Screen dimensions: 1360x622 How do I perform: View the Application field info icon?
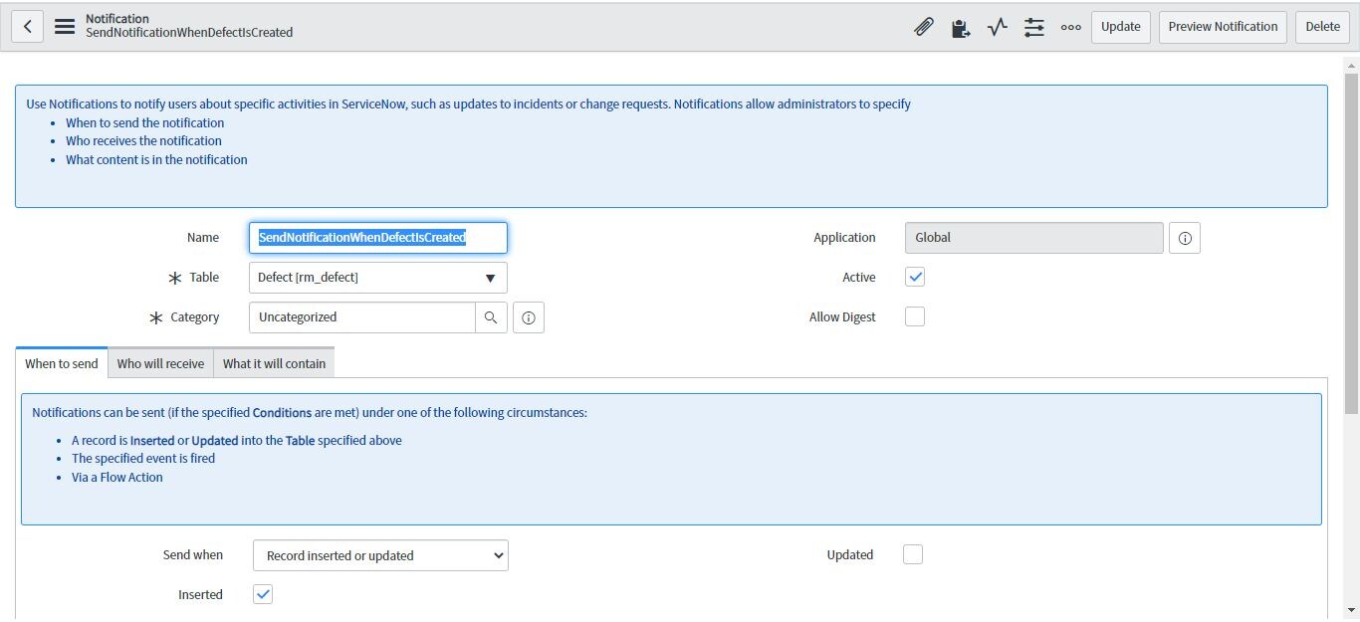tap(1184, 237)
